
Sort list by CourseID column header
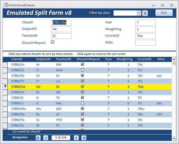click(x=144, y=59)
